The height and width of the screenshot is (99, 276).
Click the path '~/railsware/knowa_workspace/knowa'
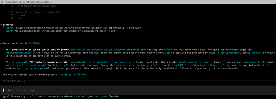(51, 97)
